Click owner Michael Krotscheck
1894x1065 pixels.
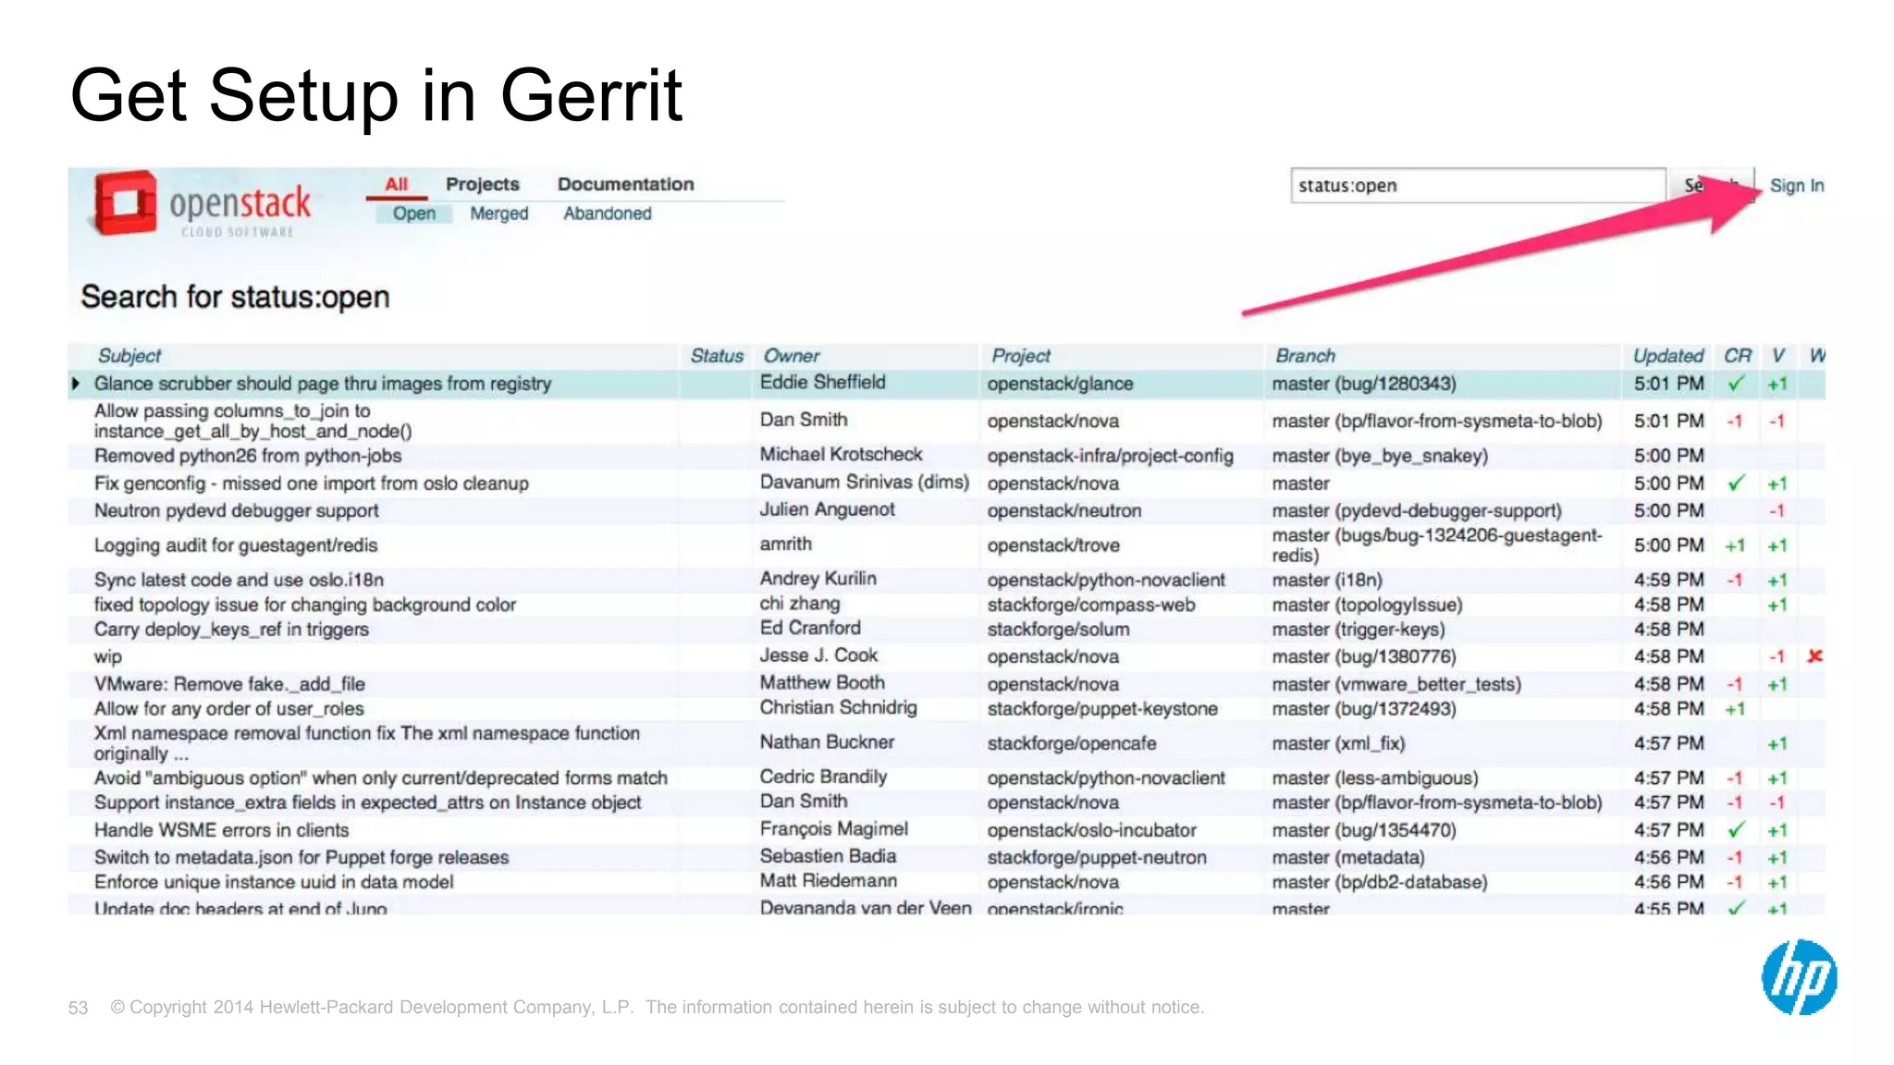click(x=841, y=455)
